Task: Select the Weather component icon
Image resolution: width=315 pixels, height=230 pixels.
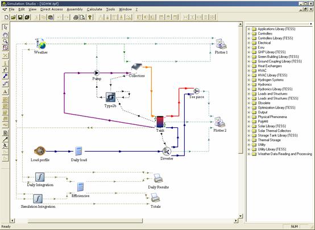Action: click(x=41, y=44)
